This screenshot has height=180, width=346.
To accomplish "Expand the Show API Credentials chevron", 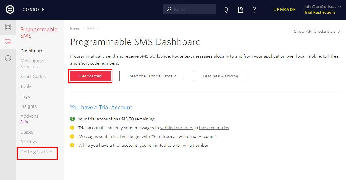I will pos(339,31).
